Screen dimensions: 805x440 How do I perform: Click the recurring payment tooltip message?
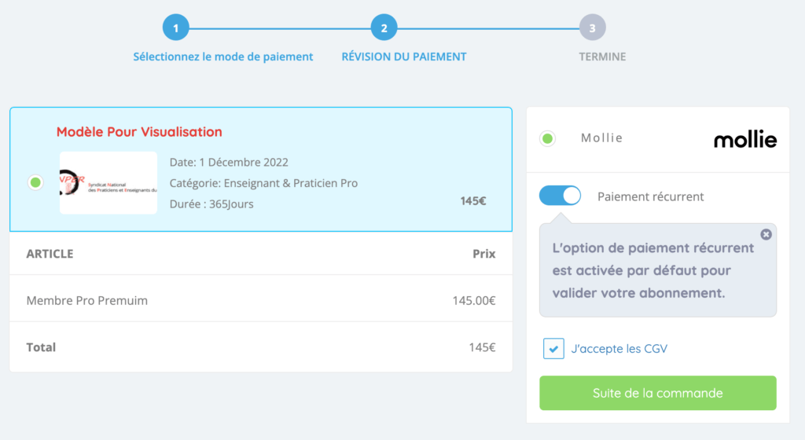click(x=652, y=270)
